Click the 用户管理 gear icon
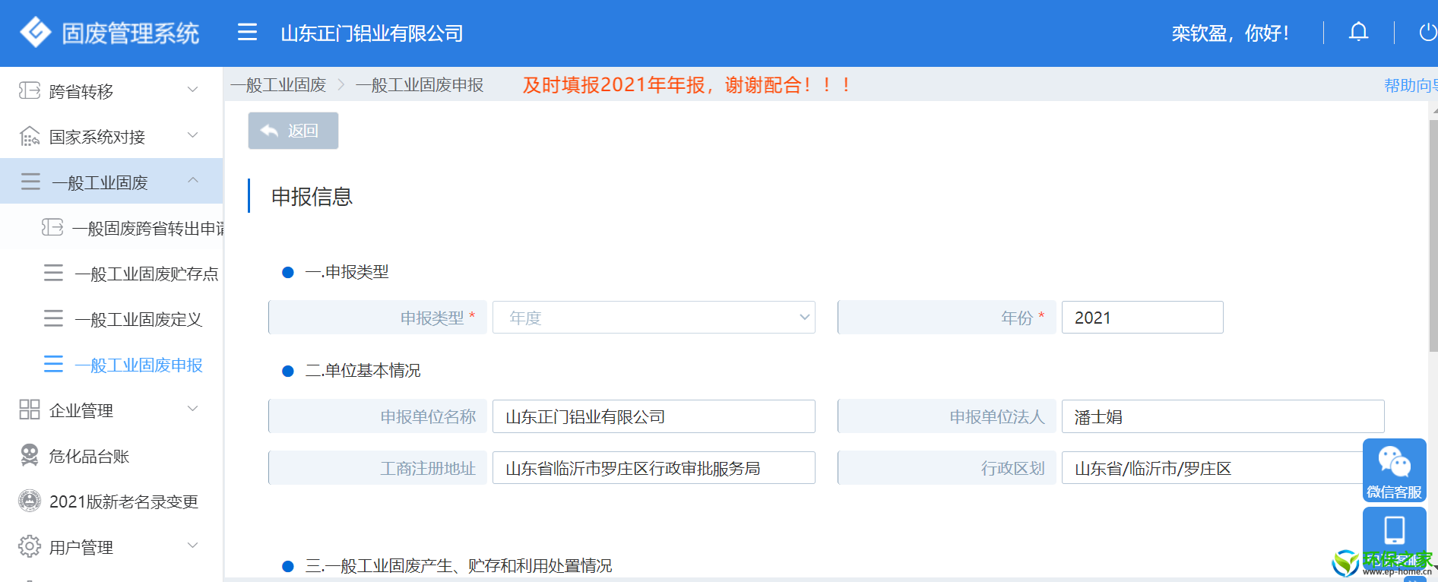This screenshot has width=1438, height=582. (30, 546)
